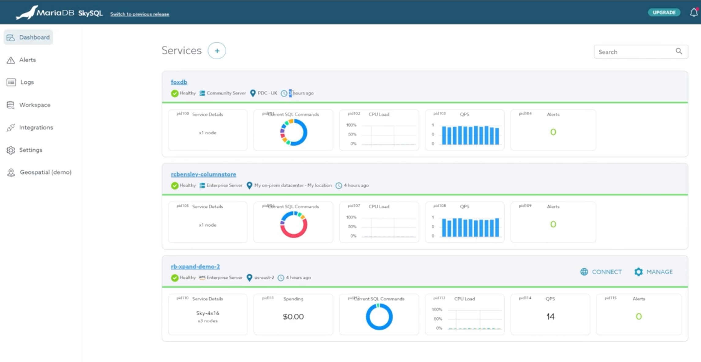701x362 pixels.
Task: Select the Workspace sidebar icon
Action: tap(11, 105)
